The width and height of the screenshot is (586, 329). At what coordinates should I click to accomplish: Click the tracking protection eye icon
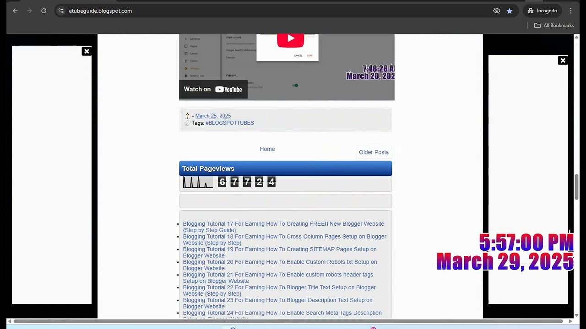coord(497,11)
